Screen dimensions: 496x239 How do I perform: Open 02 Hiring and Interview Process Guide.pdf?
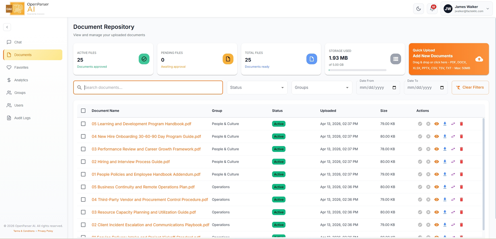[131, 162]
